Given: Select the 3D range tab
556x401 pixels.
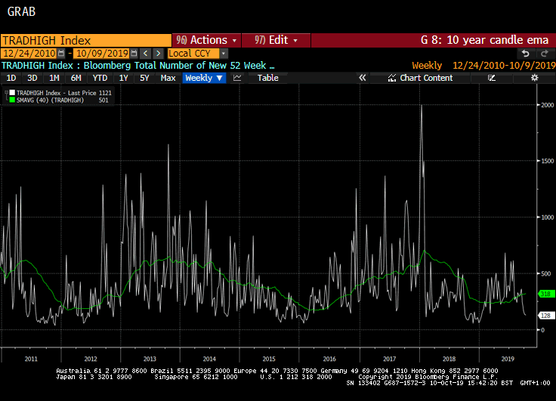Looking at the screenshot, I should pyautogui.click(x=32, y=78).
